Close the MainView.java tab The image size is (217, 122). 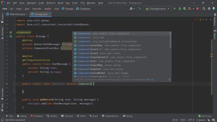click(x=27, y=14)
